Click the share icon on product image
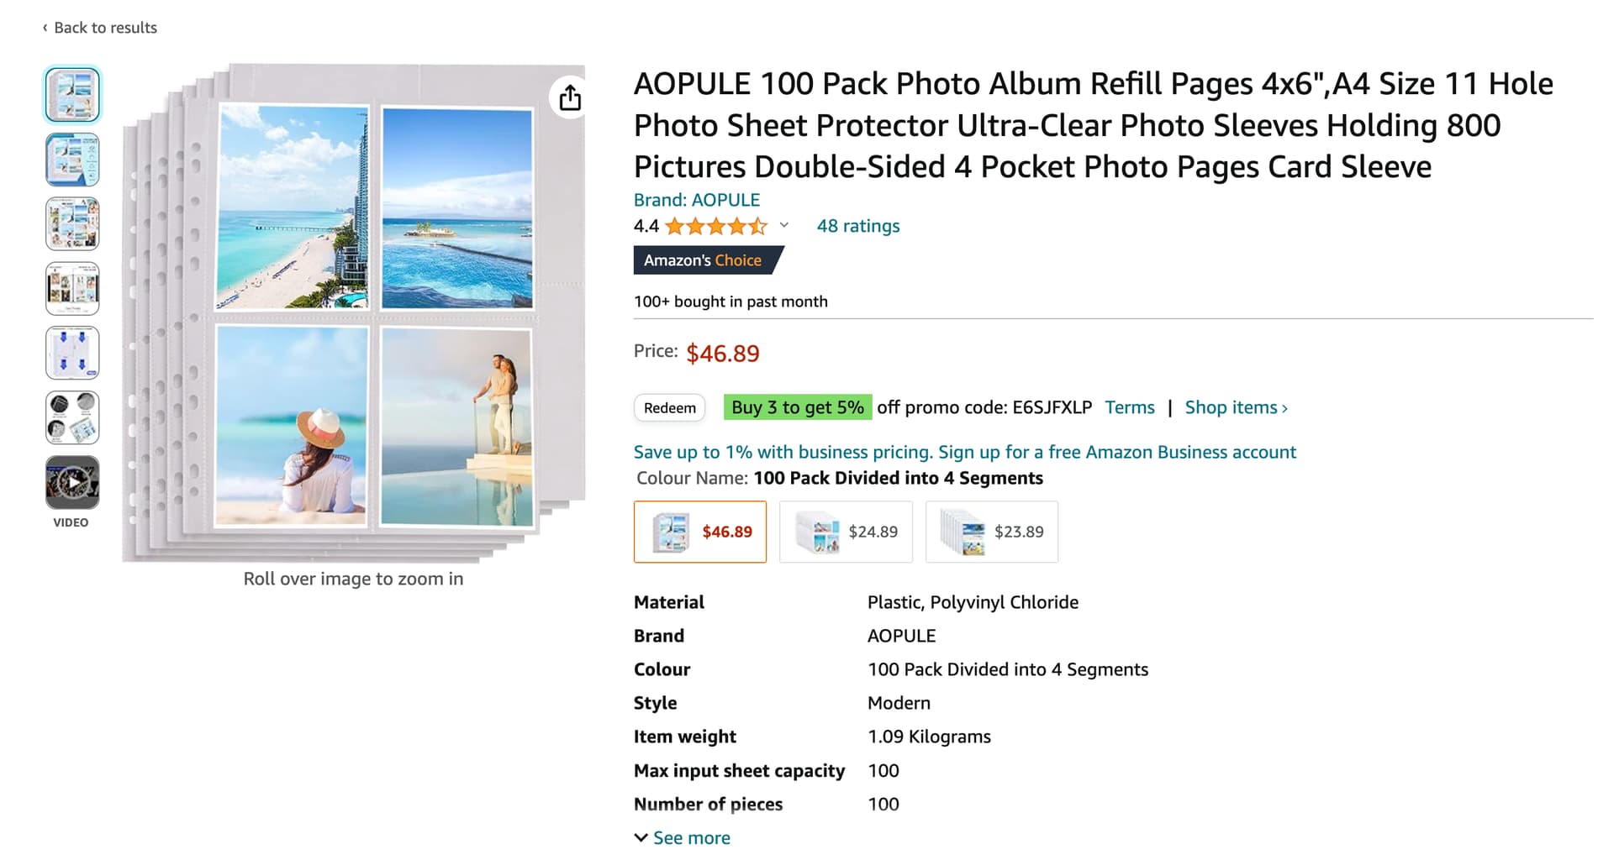The height and width of the screenshot is (860, 1614). coord(570,97)
